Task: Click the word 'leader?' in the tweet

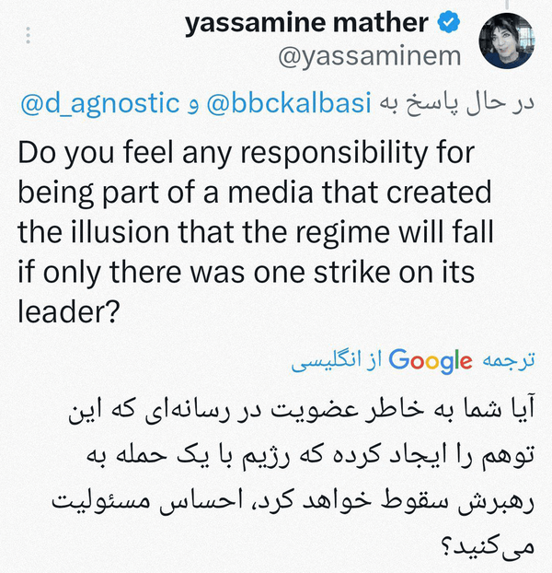Action: (69, 310)
